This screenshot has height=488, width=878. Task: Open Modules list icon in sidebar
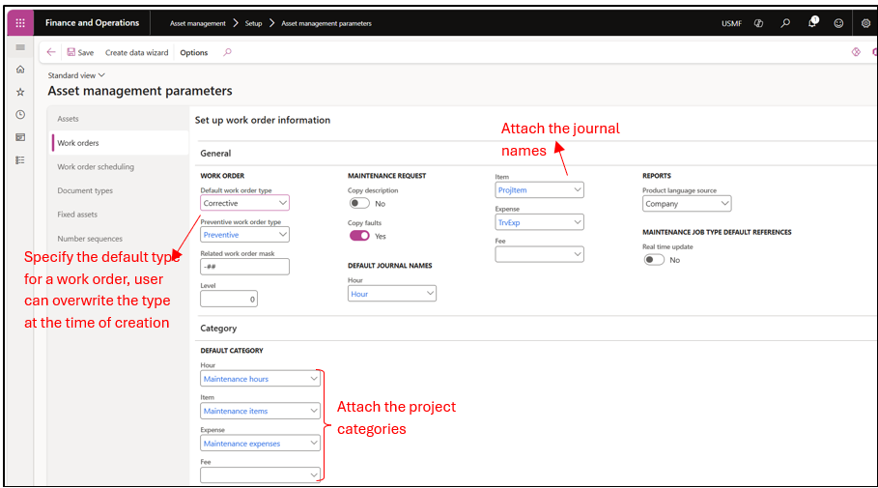point(20,160)
